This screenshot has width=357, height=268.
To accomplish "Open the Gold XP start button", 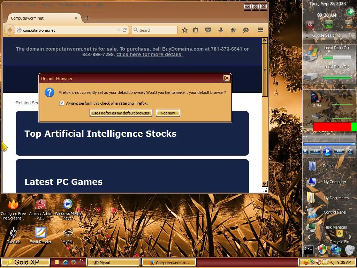I will point(25,262).
